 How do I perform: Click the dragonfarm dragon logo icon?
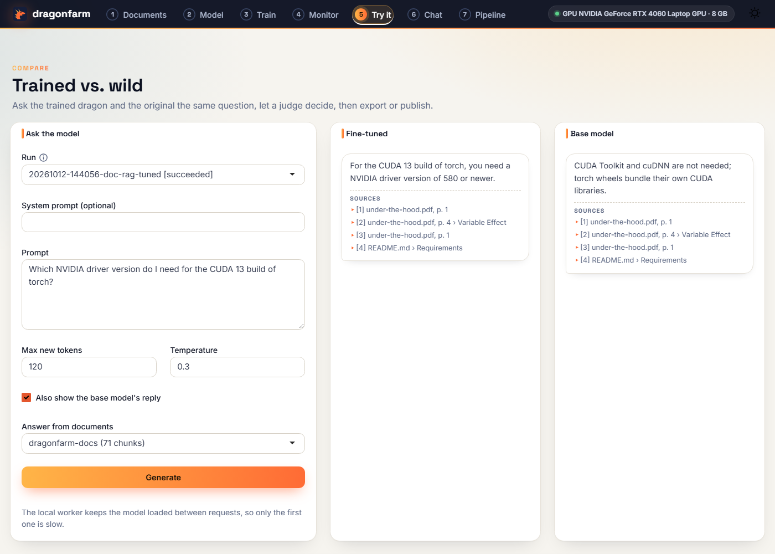[20, 14]
